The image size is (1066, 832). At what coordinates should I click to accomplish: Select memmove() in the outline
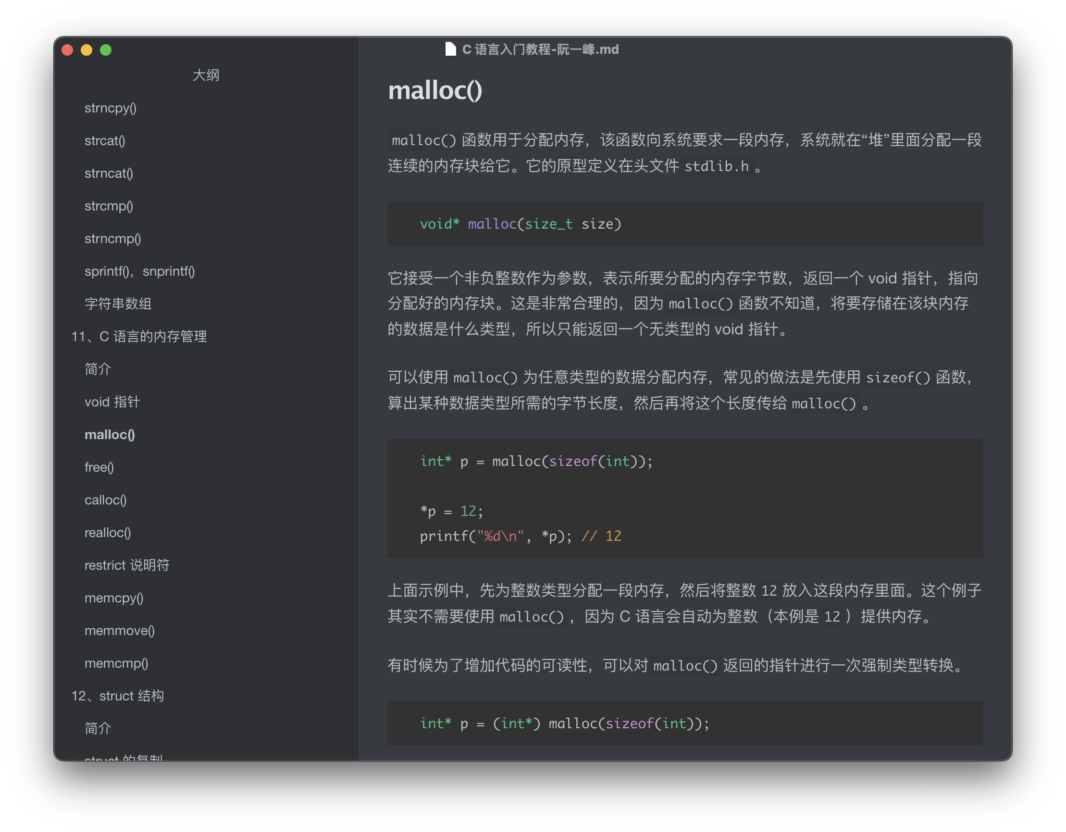120,631
